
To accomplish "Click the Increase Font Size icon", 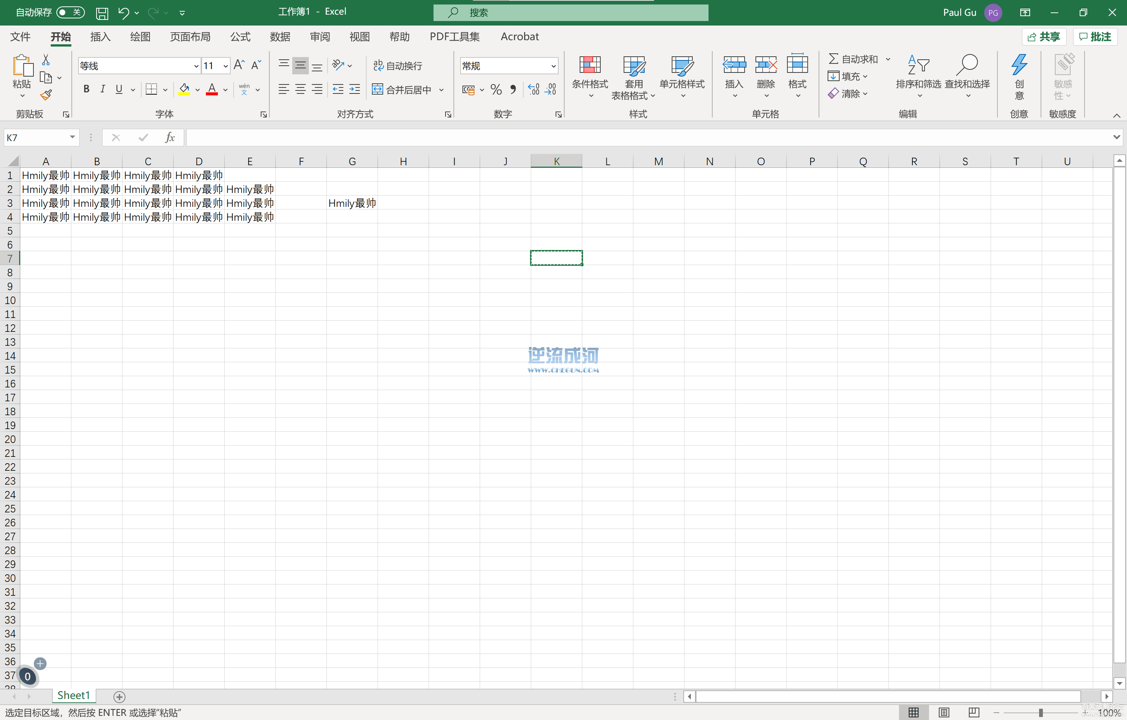I will point(239,65).
